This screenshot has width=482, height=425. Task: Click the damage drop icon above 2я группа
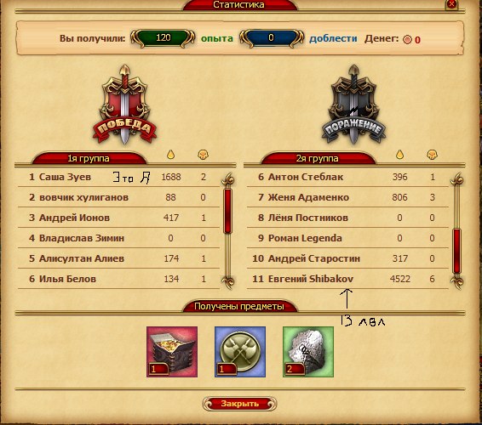399,155
